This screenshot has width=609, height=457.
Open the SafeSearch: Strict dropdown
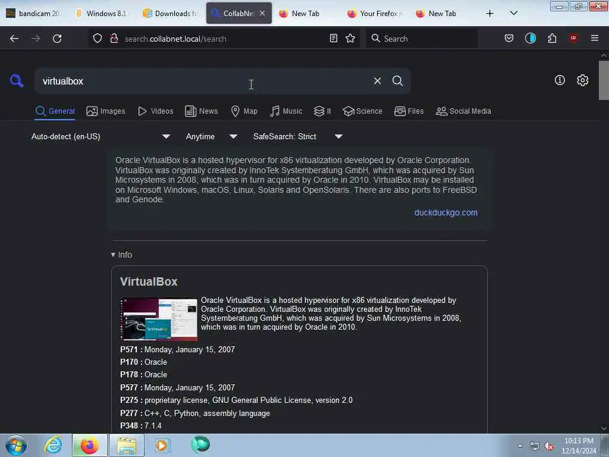pos(297,136)
